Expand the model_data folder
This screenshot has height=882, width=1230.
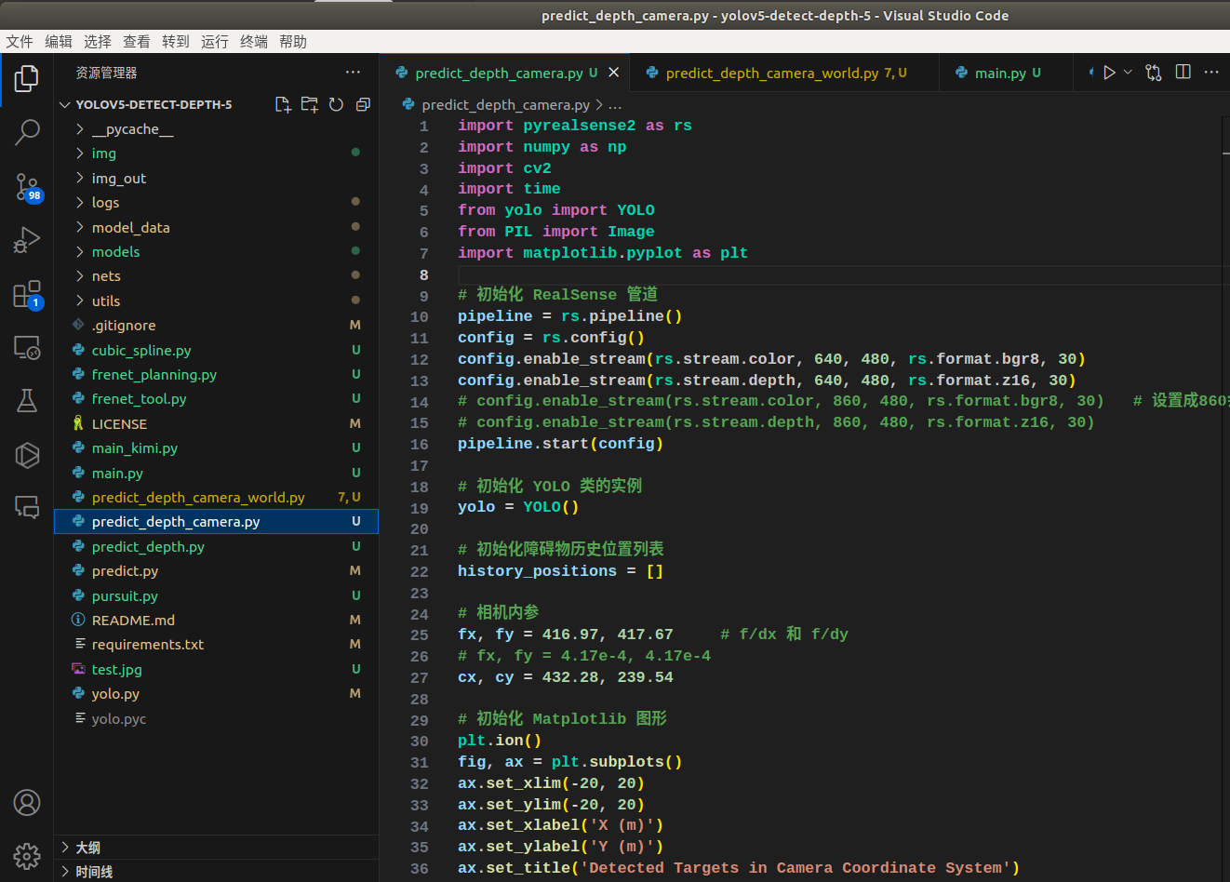216,228
